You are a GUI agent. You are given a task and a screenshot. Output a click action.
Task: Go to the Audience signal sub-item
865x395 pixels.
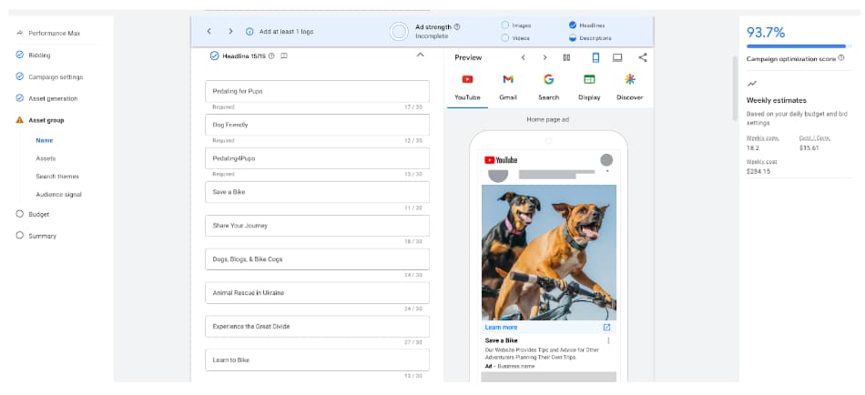pyautogui.click(x=59, y=194)
